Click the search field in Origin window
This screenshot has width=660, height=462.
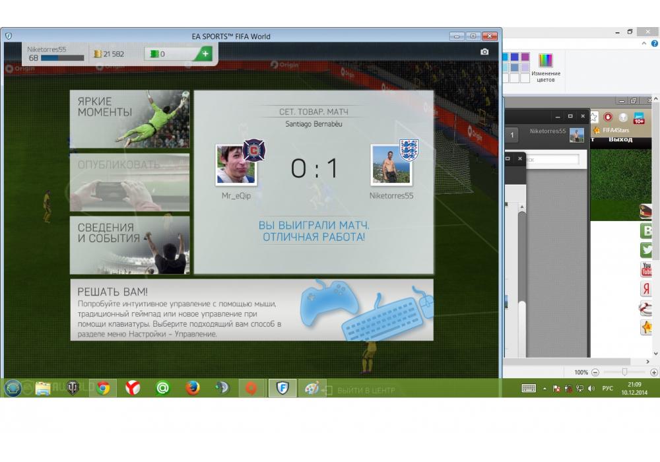[552, 160]
